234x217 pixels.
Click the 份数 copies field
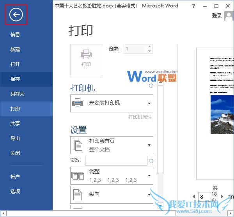point(135,49)
